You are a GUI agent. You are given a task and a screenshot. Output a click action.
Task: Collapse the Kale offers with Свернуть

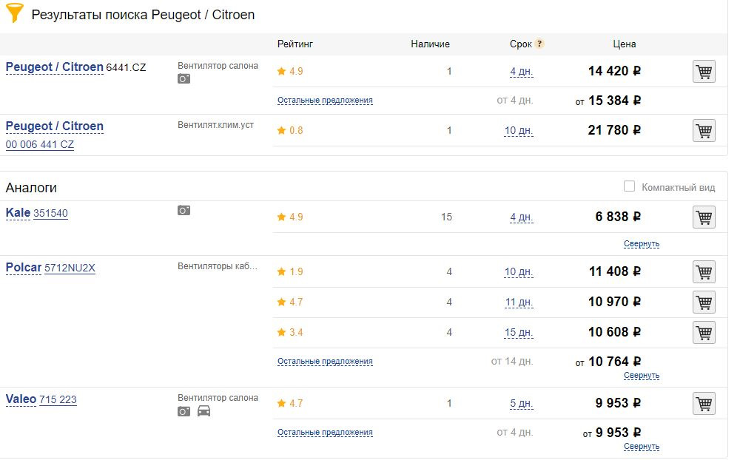click(641, 243)
